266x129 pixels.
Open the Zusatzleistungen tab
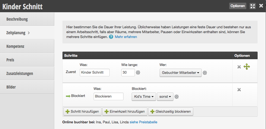pos(27,74)
